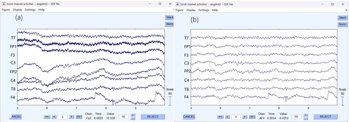Viewport: 349px width, 122px height.
Task: Click FP2 channel label in window (a)
Action: pyautogui.click(x=13, y=72)
